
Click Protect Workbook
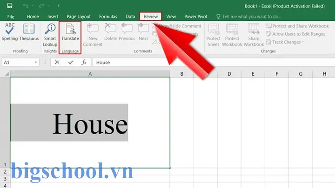tap(232, 35)
